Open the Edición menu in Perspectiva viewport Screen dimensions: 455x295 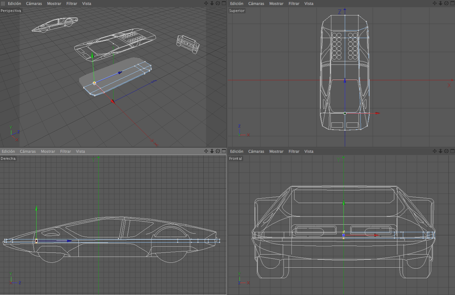[14, 3]
